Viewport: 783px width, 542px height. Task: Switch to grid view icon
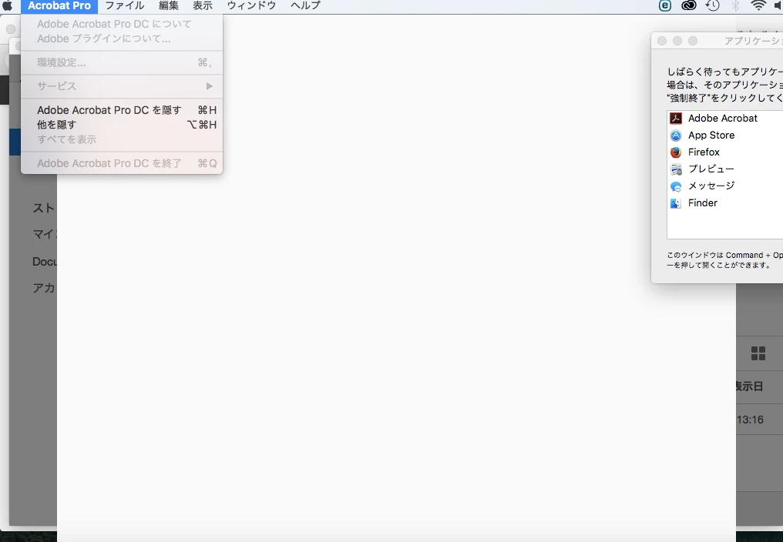click(x=758, y=353)
